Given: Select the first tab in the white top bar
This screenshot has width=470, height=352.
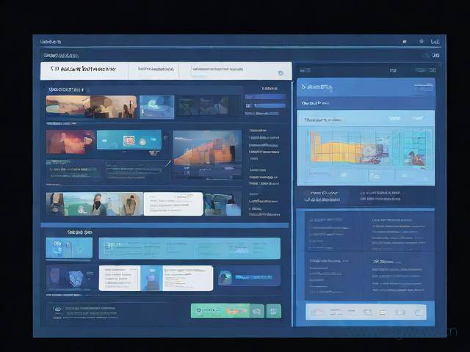Looking at the screenshot, I should tap(83, 70).
